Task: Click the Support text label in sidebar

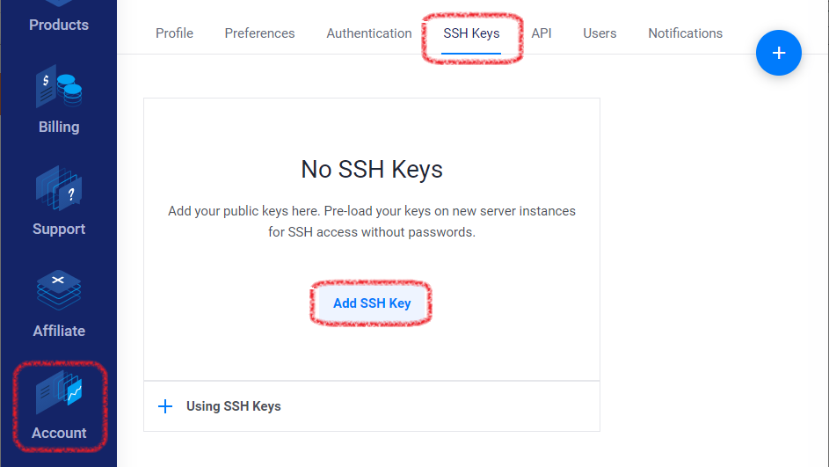Action: pos(59,229)
